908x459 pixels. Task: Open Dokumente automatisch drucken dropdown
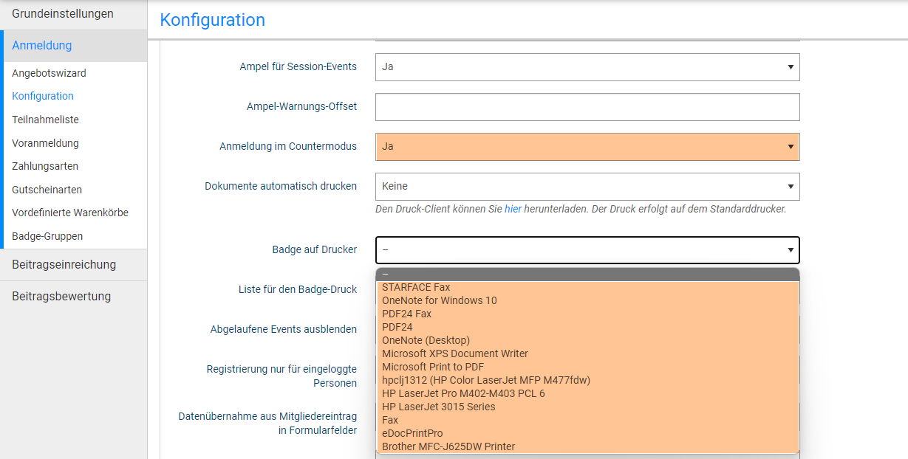pos(587,186)
